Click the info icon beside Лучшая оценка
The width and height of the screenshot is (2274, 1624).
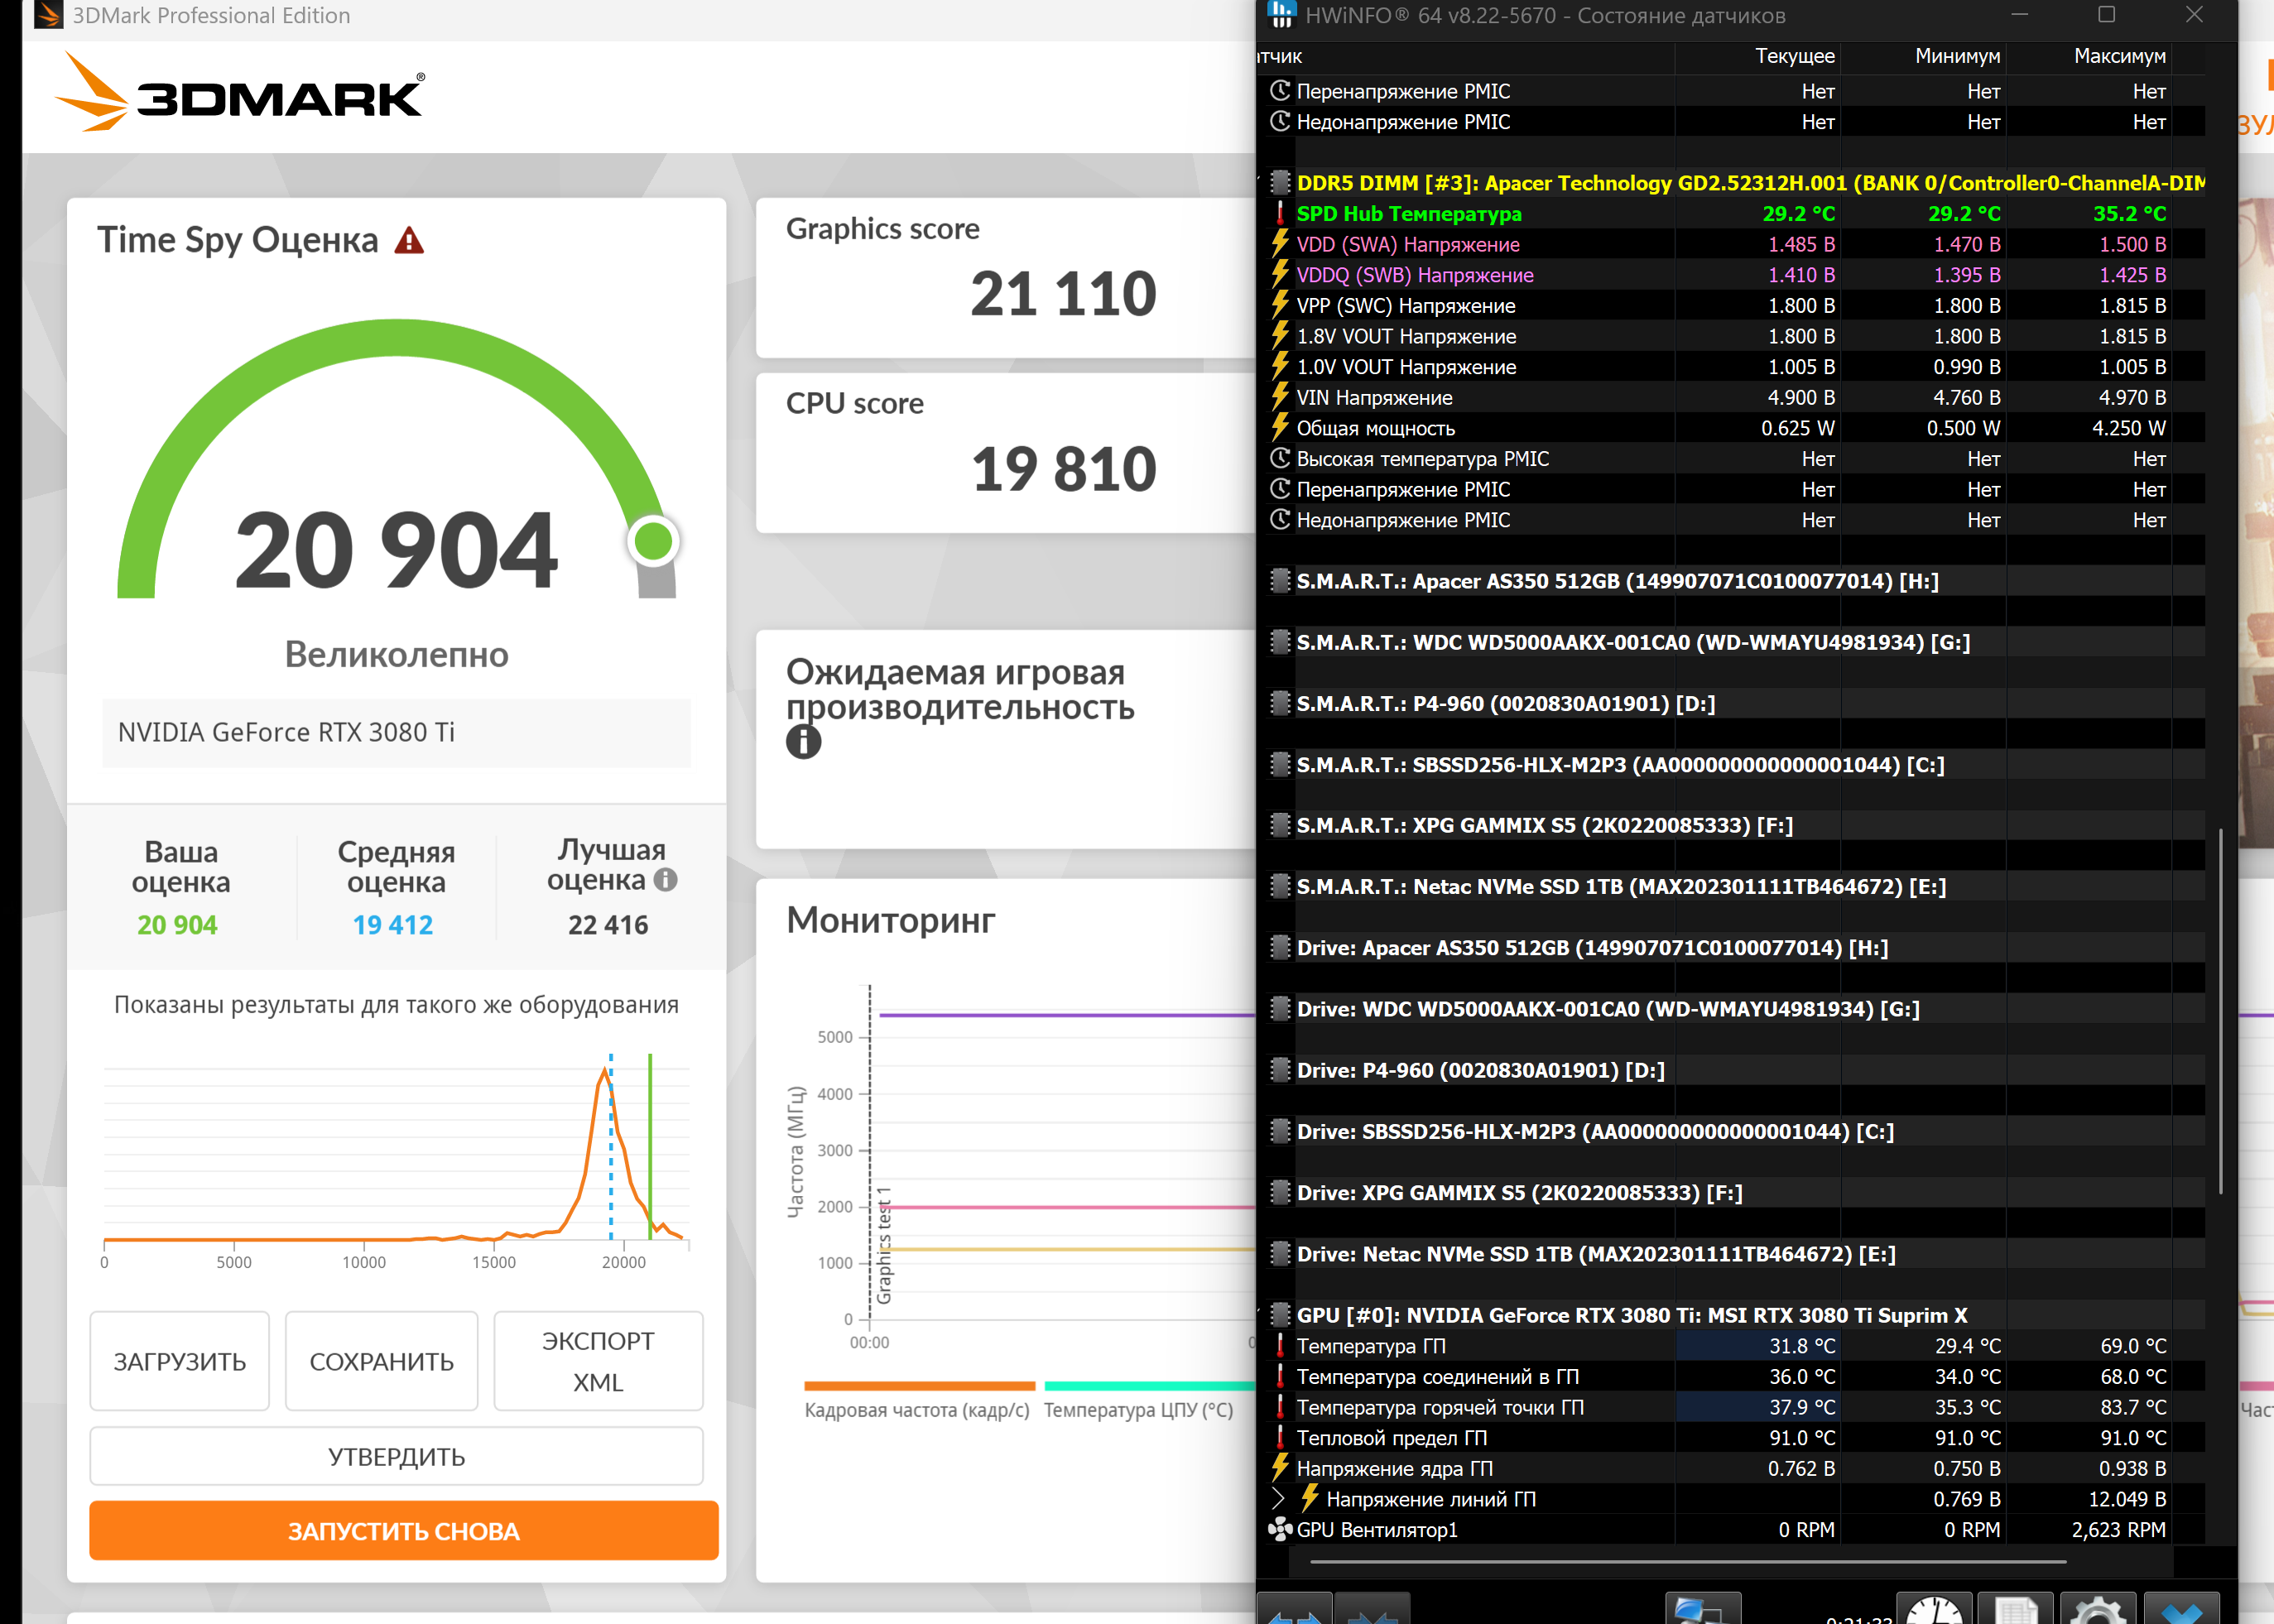665,880
